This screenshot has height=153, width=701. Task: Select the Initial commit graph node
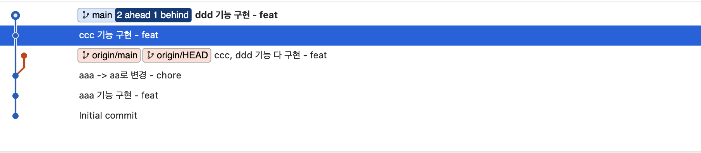tap(15, 116)
